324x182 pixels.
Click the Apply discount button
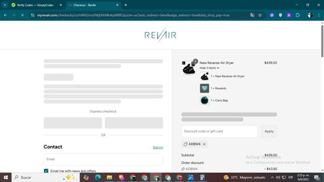(269, 131)
